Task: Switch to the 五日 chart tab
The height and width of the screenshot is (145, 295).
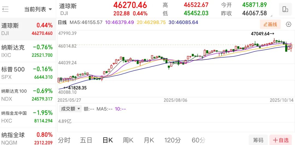Action: pyautogui.click(x=86, y=140)
